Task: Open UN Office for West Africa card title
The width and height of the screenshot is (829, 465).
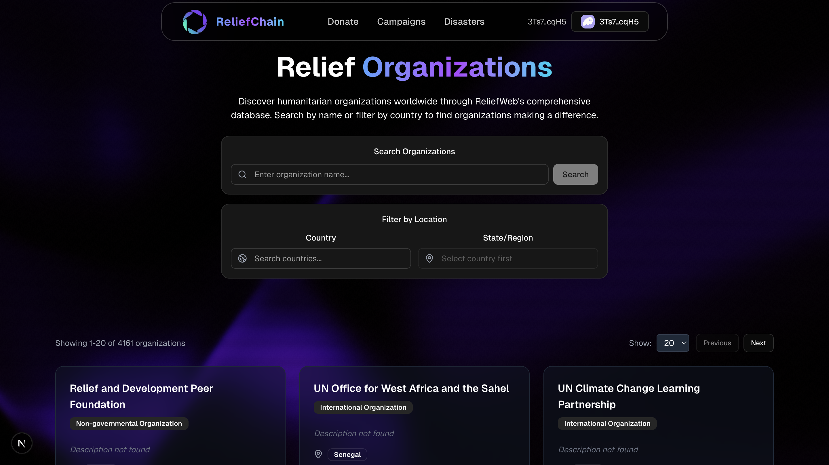Action: [411, 388]
